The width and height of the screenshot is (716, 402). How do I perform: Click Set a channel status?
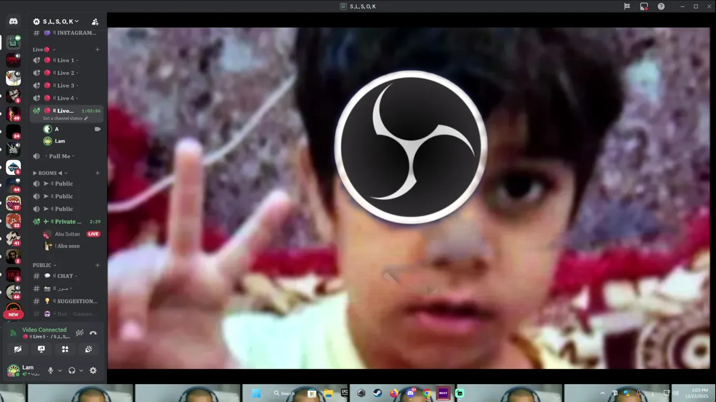[65, 118]
